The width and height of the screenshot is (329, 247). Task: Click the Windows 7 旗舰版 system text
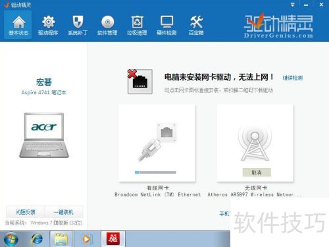57,223
